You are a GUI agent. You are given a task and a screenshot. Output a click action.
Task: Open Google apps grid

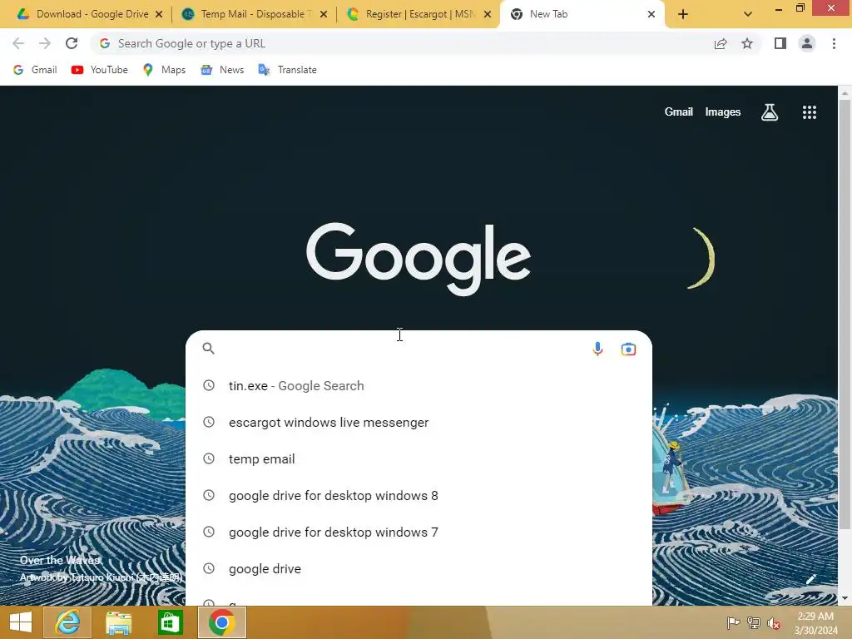(x=809, y=112)
